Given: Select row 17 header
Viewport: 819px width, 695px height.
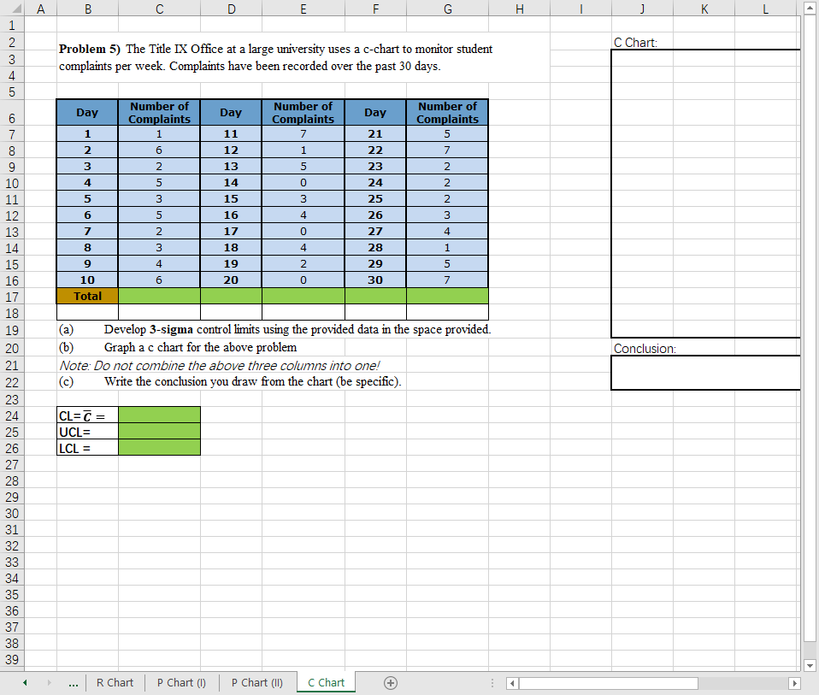Looking at the screenshot, I should click(12, 297).
